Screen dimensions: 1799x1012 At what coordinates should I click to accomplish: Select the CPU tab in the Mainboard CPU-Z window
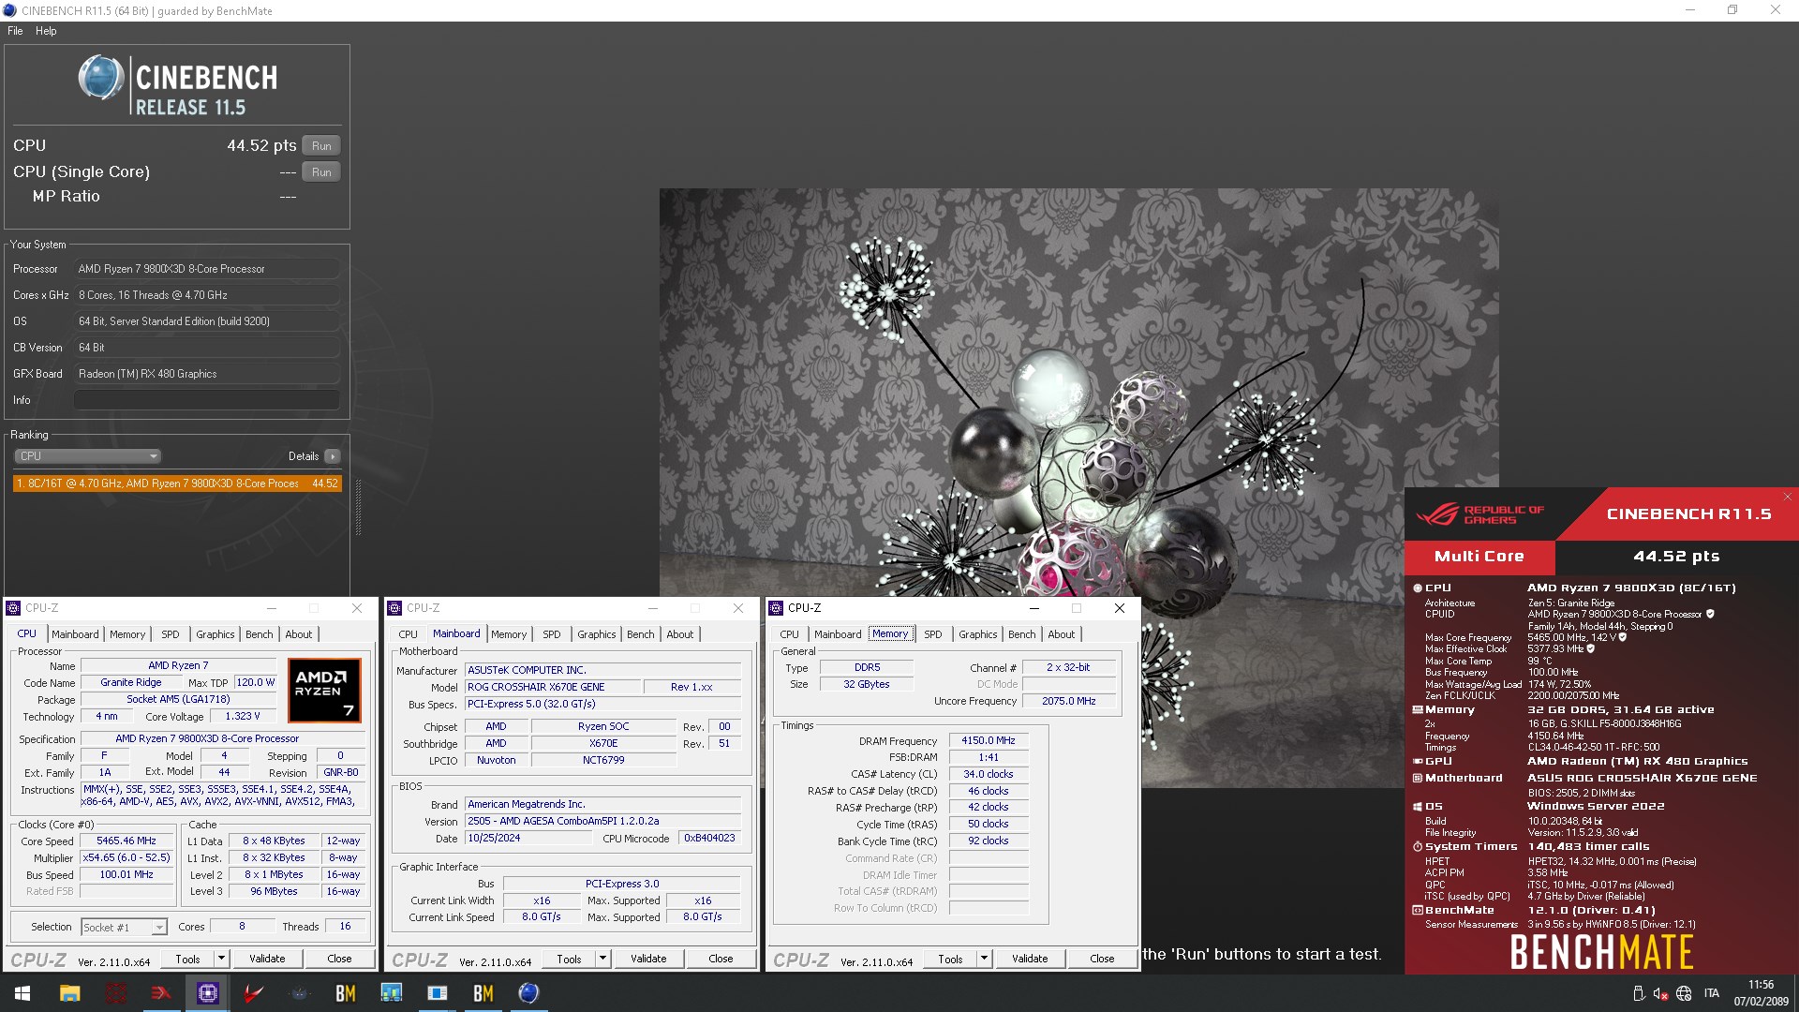409,634
